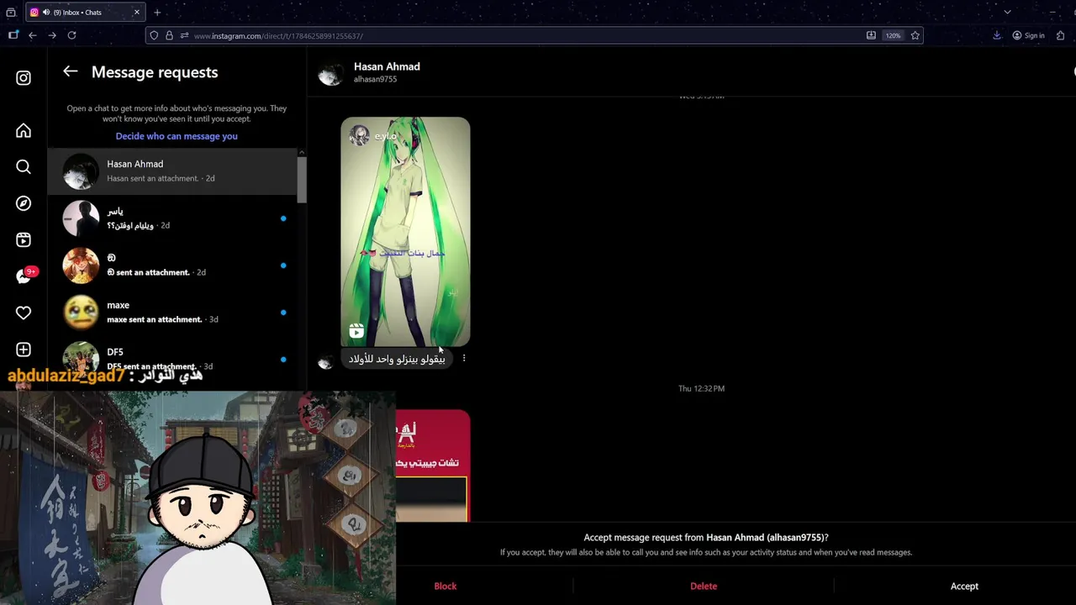
Task: Toggle reader view icon in address bar
Action: pos(871,35)
